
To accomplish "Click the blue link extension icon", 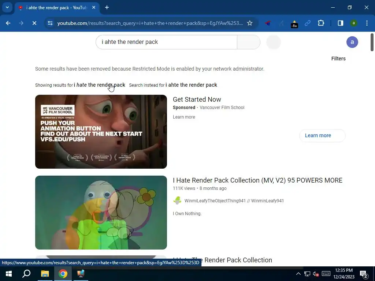I will pos(308,23).
